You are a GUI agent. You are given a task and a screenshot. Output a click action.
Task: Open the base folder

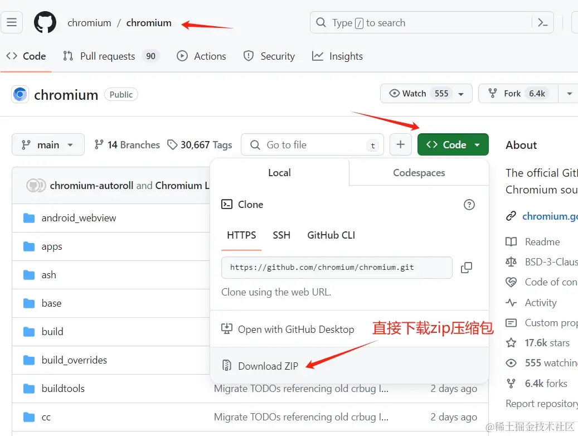52,303
